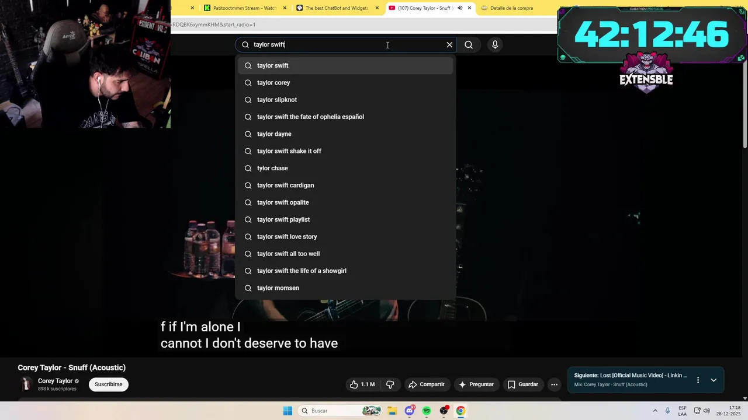Click the Preguntar button

tap(476, 384)
